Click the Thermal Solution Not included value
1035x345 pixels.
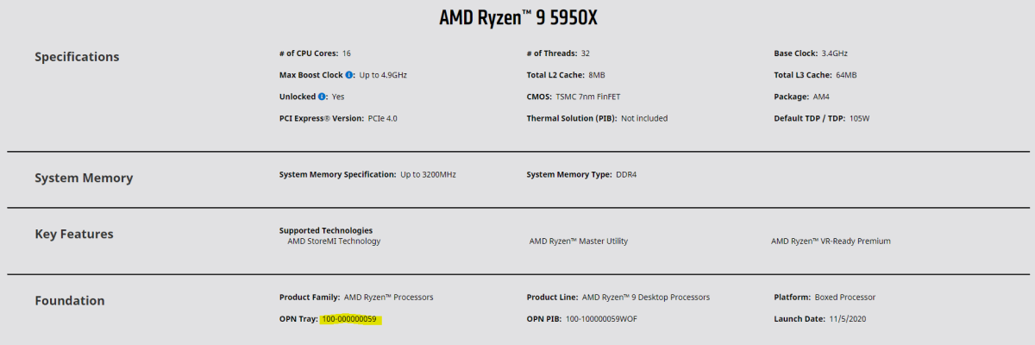click(644, 118)
